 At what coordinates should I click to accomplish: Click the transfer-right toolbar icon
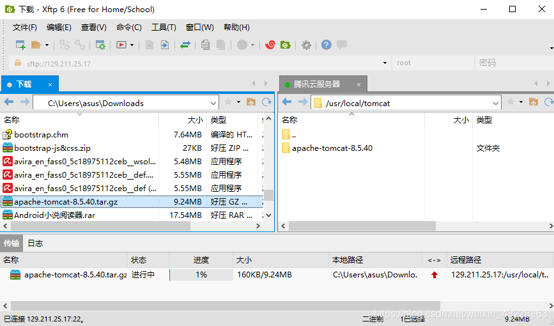(165, 45)
